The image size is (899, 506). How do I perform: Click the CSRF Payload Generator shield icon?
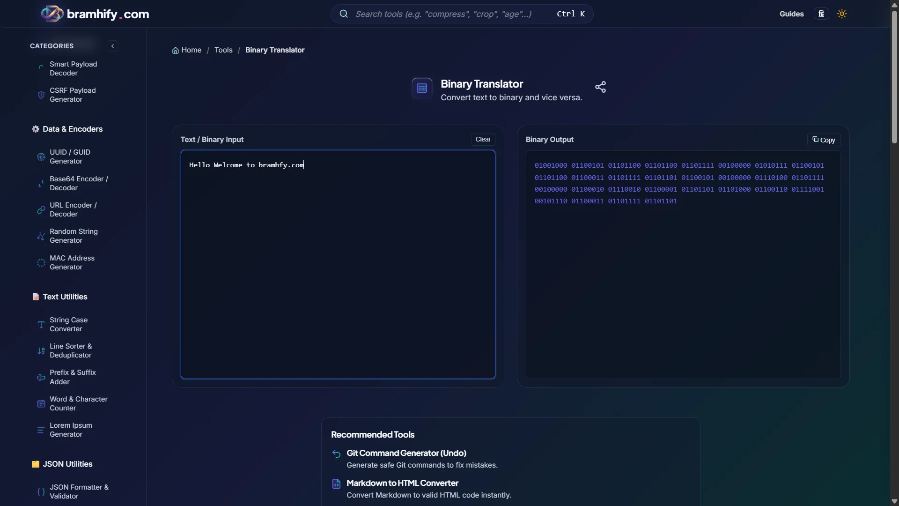click(41, 95)
